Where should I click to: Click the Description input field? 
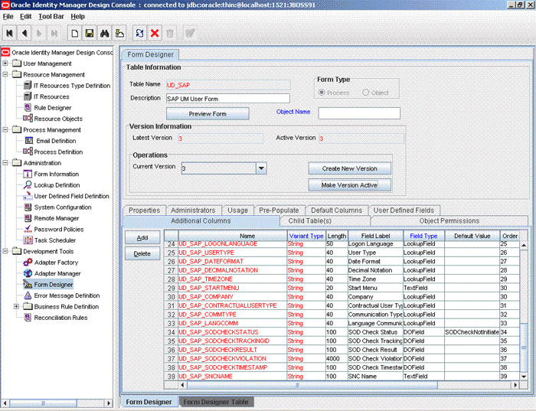(x=227, y=99)
